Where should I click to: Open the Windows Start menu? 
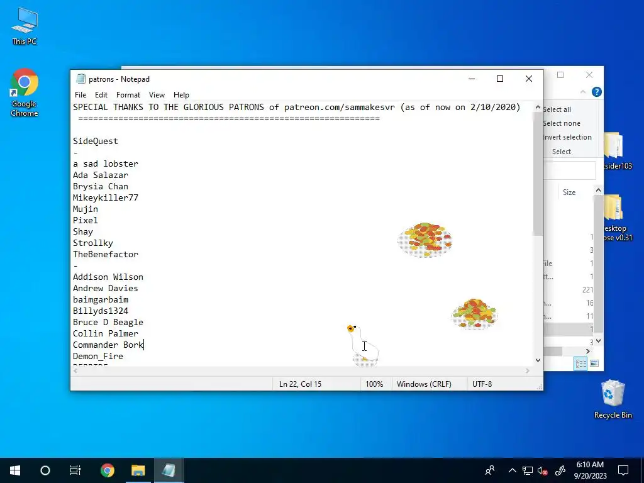tap(15, 470)
